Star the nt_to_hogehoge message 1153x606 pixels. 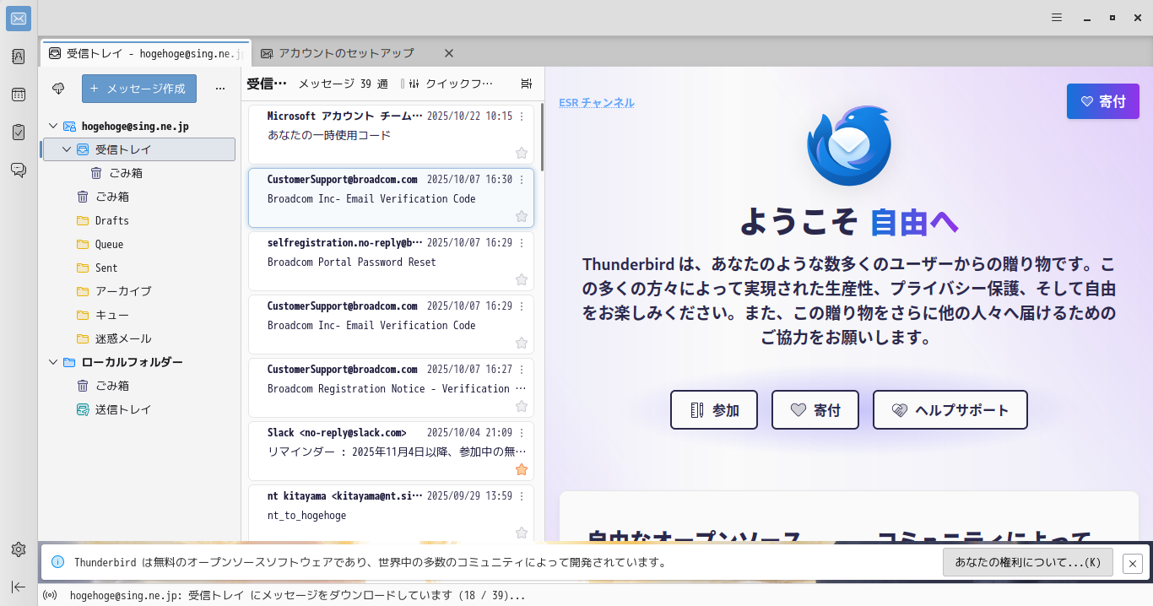522,533
